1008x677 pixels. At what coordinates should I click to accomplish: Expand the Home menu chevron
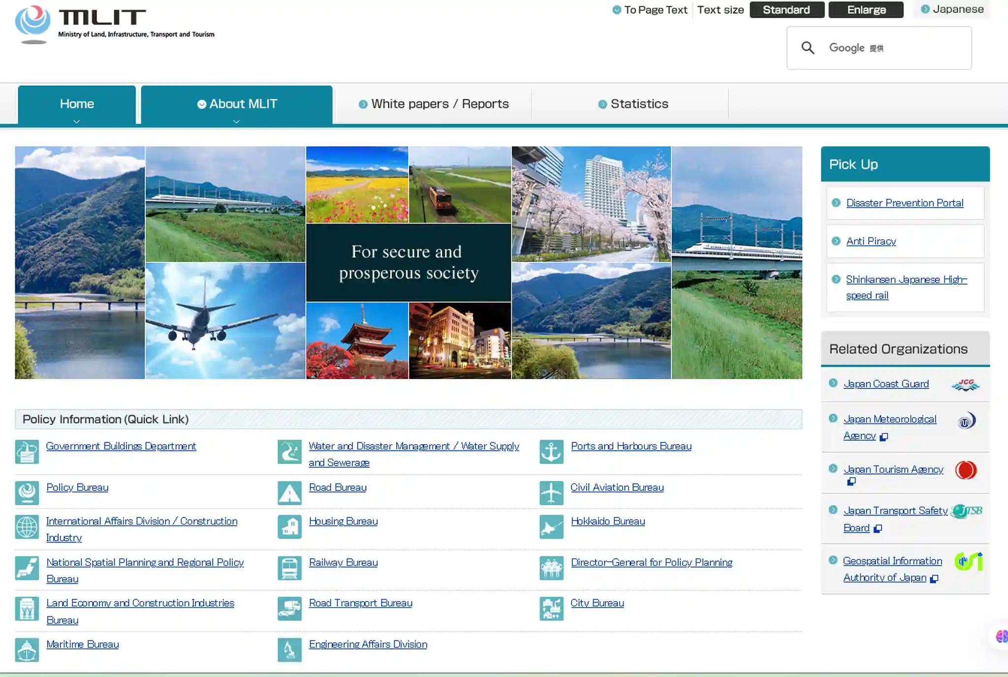coord(76,121)
